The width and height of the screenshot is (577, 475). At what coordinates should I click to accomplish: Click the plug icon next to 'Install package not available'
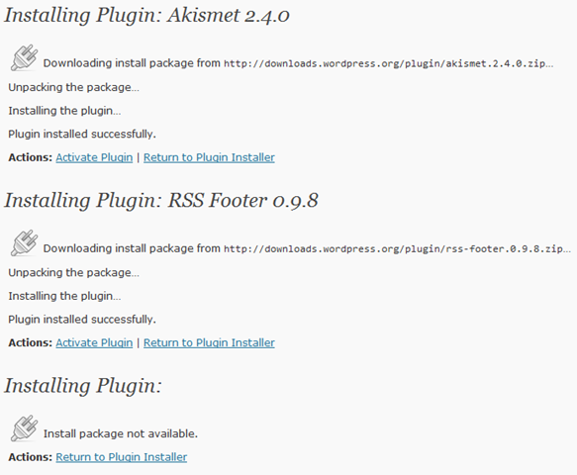click(24, 428)
